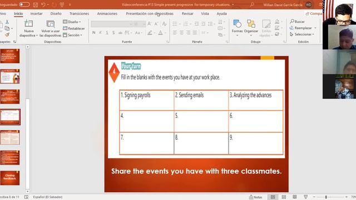Click the text direction icon
Screen dimensions: 356x200
[220, 22]
